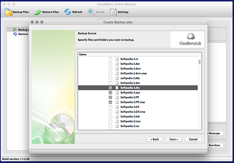Check the box for Softpedia 2.Gif

(x=110, y=107)
